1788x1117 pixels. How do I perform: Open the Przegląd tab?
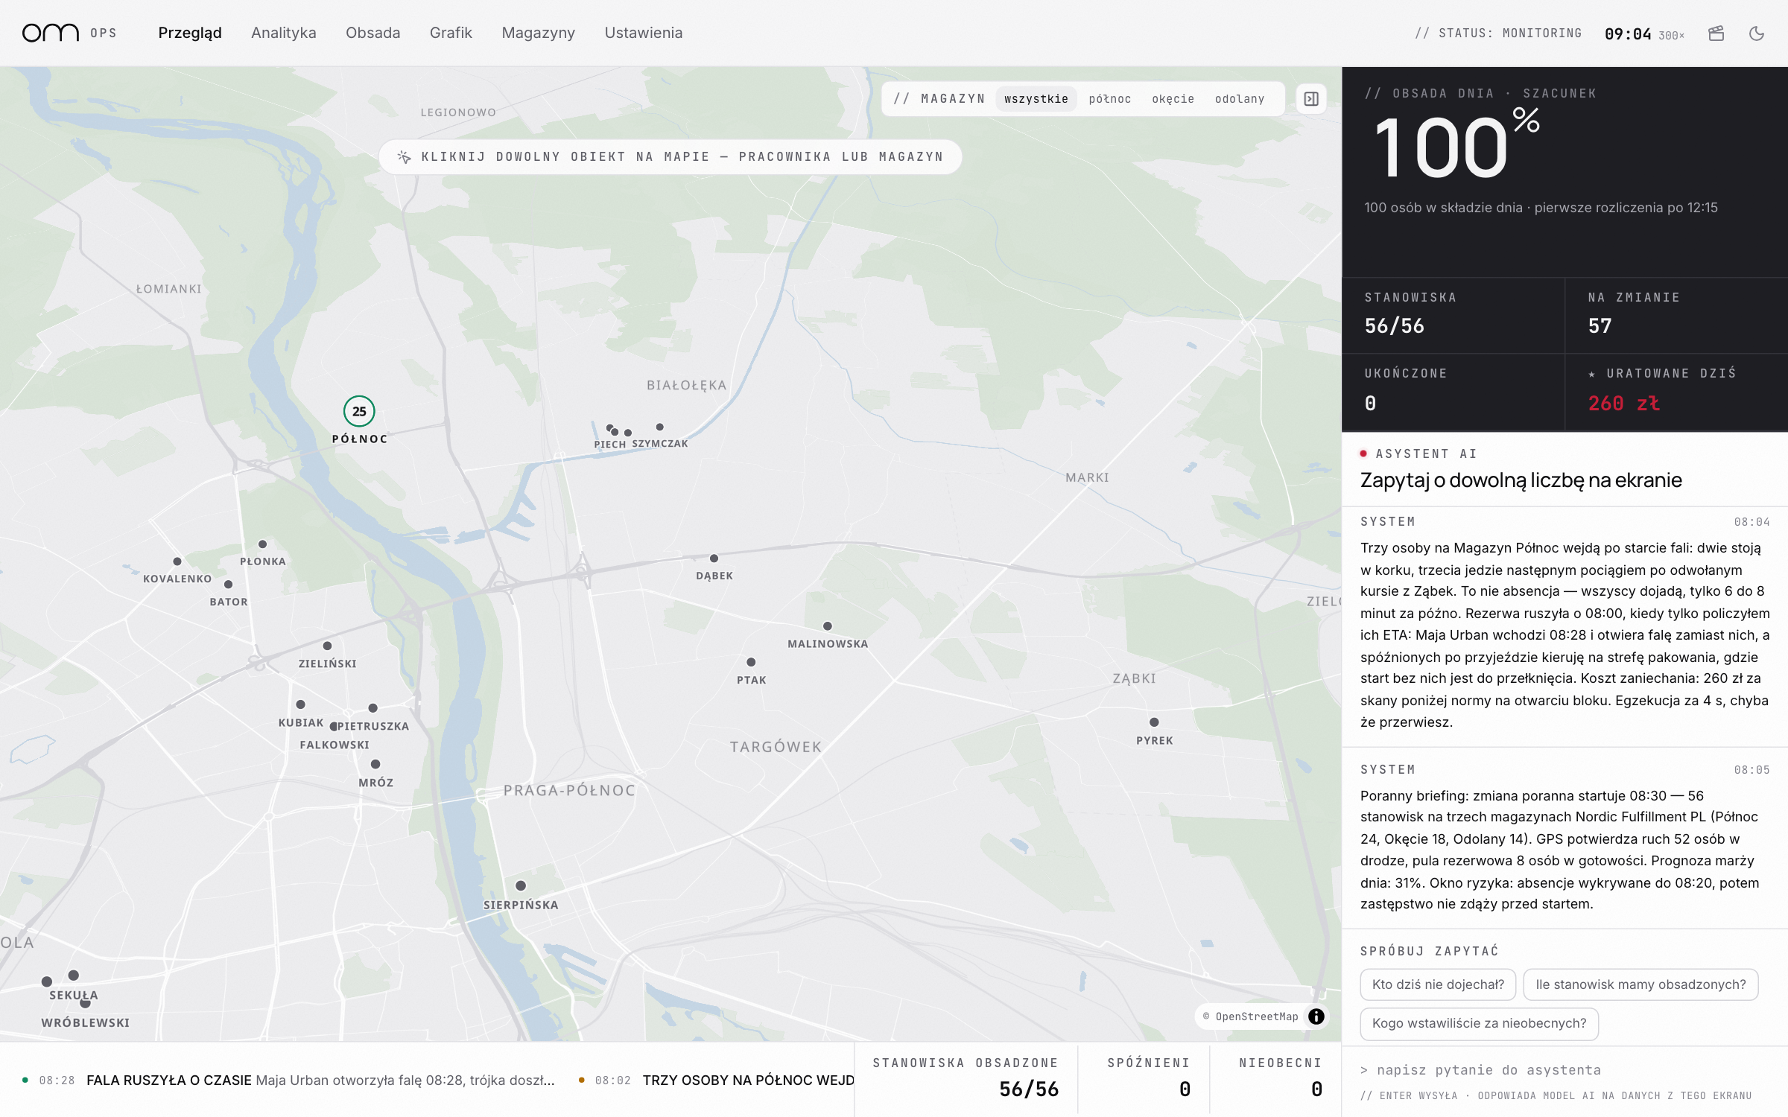(190, 33)
